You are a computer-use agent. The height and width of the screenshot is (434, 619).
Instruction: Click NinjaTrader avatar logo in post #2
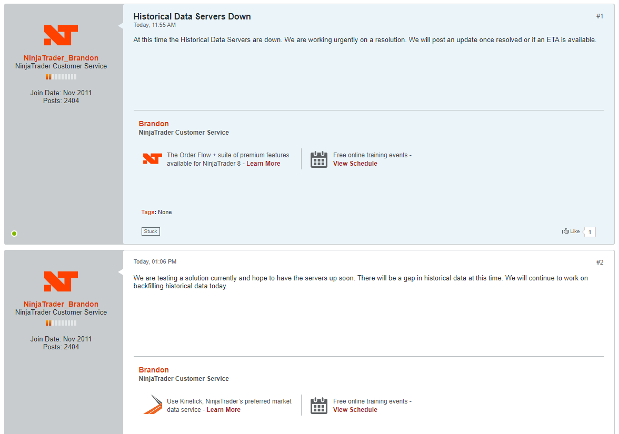[x=61, y=281]
